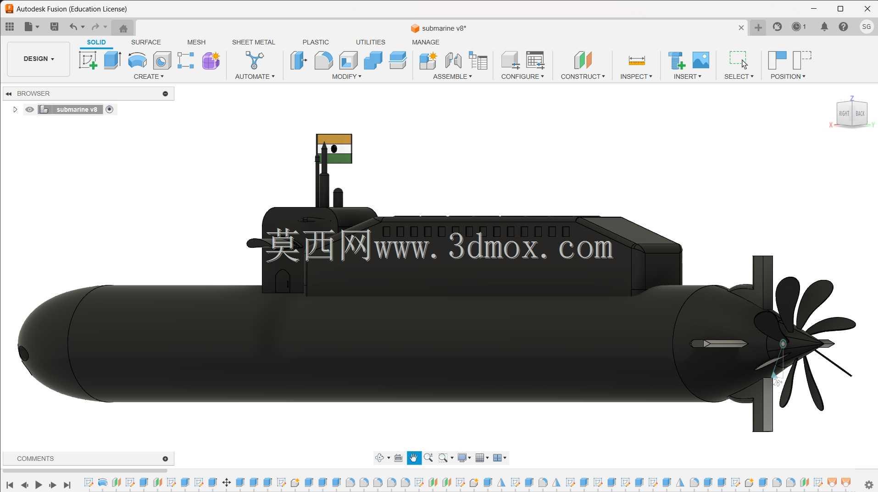Switch to the UTILITIES tab
878x492 pixels.
pyautogui.click(x=371, y=42)
